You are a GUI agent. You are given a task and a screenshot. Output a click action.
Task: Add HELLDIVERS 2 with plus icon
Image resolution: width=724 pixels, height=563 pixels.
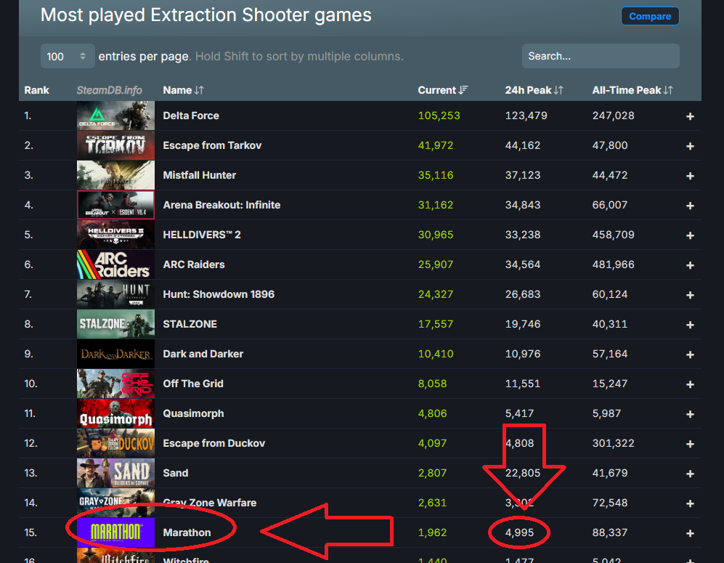690,235
